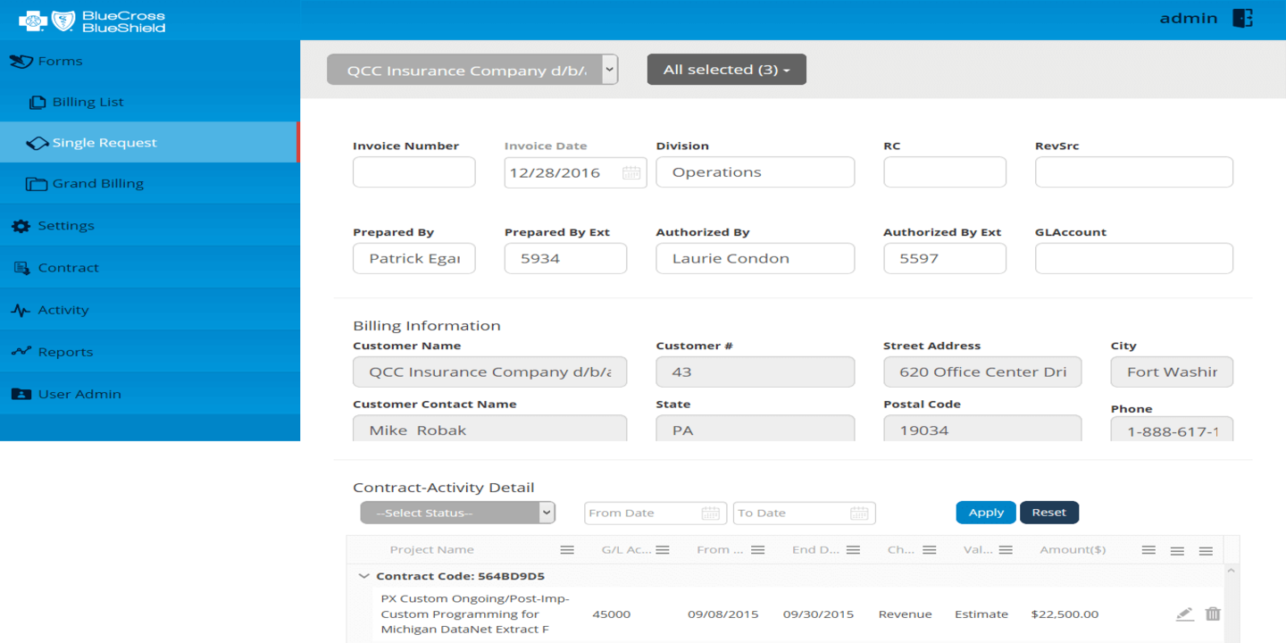Open the From Date calendar picker icon
The image size is (1286, 643).
click(710, 514)
